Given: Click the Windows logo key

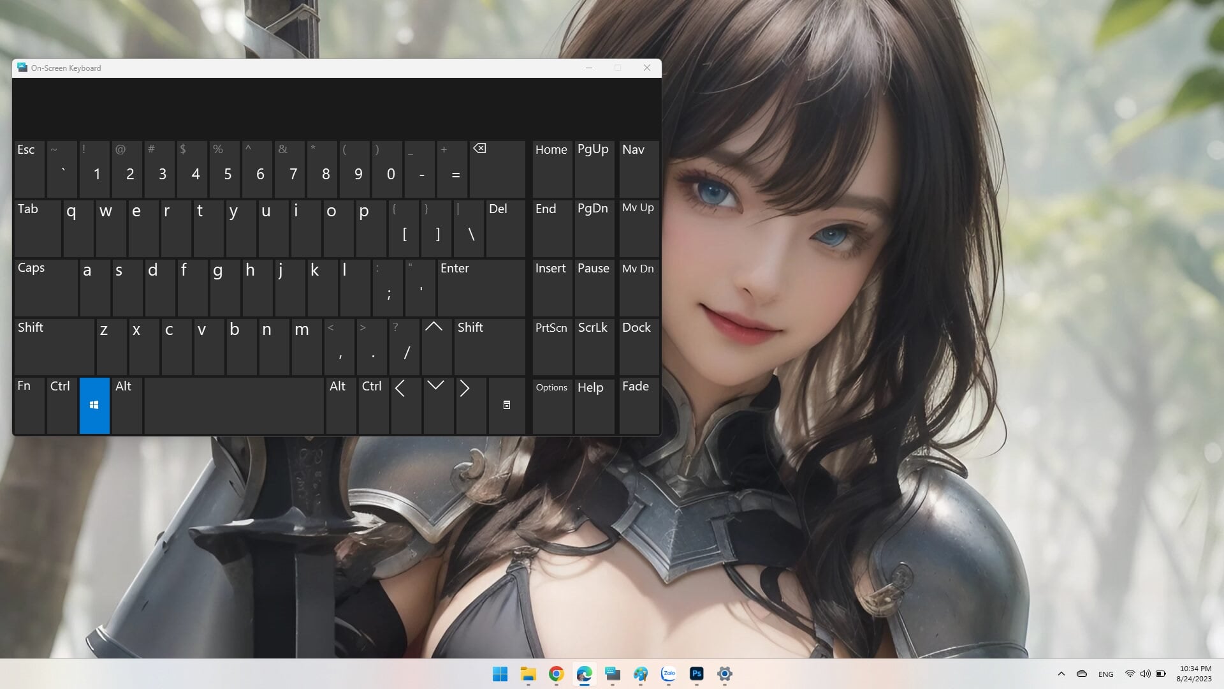Looking at the screenshot, I should coord(94,405).
